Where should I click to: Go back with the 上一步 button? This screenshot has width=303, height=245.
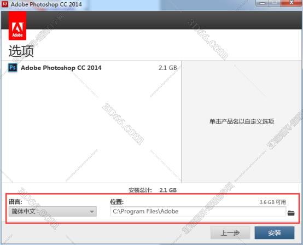(x=230, y=233)
